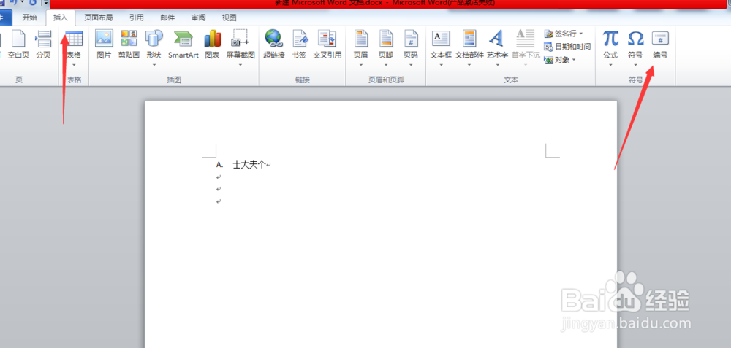The image size is (731, 348).
Task: Insert an equation (公式)
Action: 610,45
